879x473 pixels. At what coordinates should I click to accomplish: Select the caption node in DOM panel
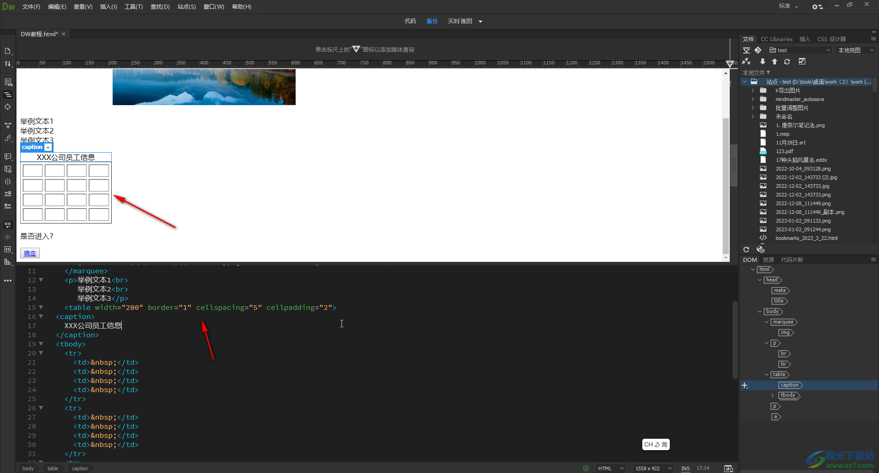coord(790,385)
